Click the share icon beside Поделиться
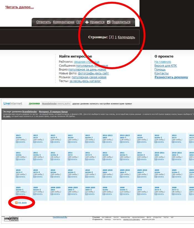Image resolution: width=194 pixels, height=228 pixels. point(109,22)
